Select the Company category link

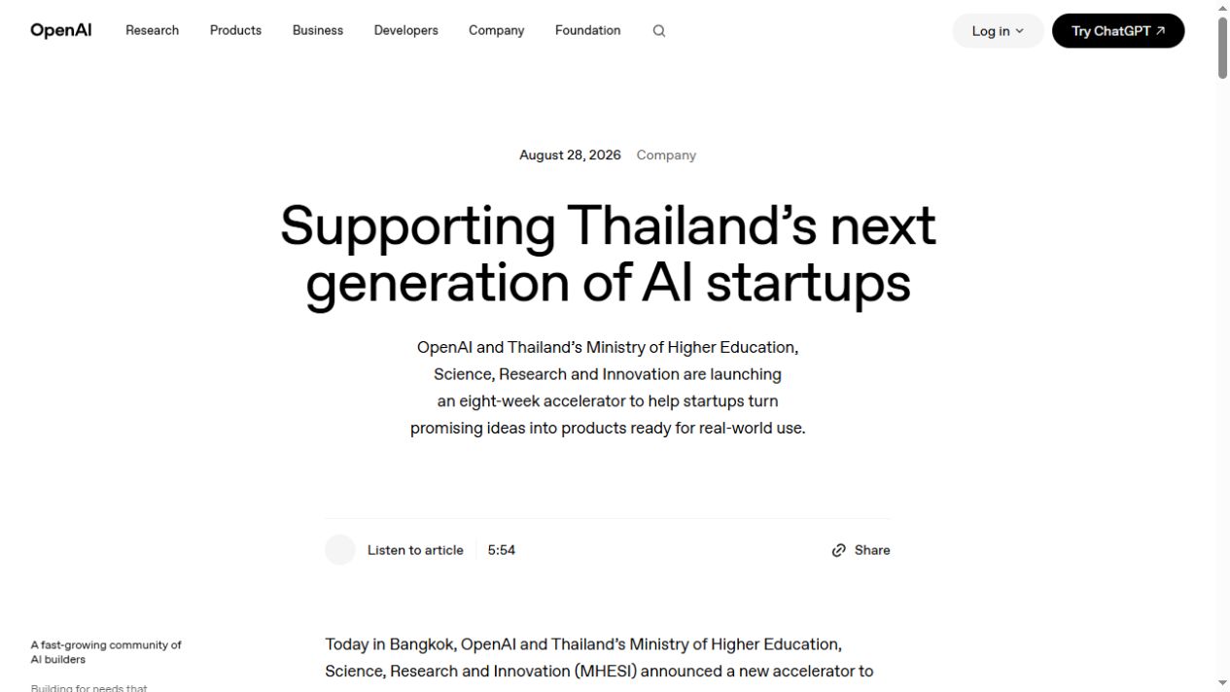[666, 156]
